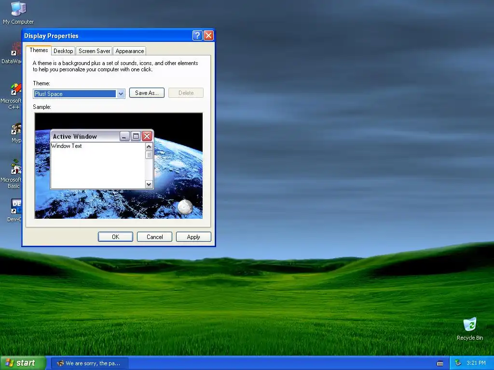This screenshot has width=494, height=370.
Task: Select the Myp desktop shortcut icon
Action: pyautogui.click(x=16, y=133)
